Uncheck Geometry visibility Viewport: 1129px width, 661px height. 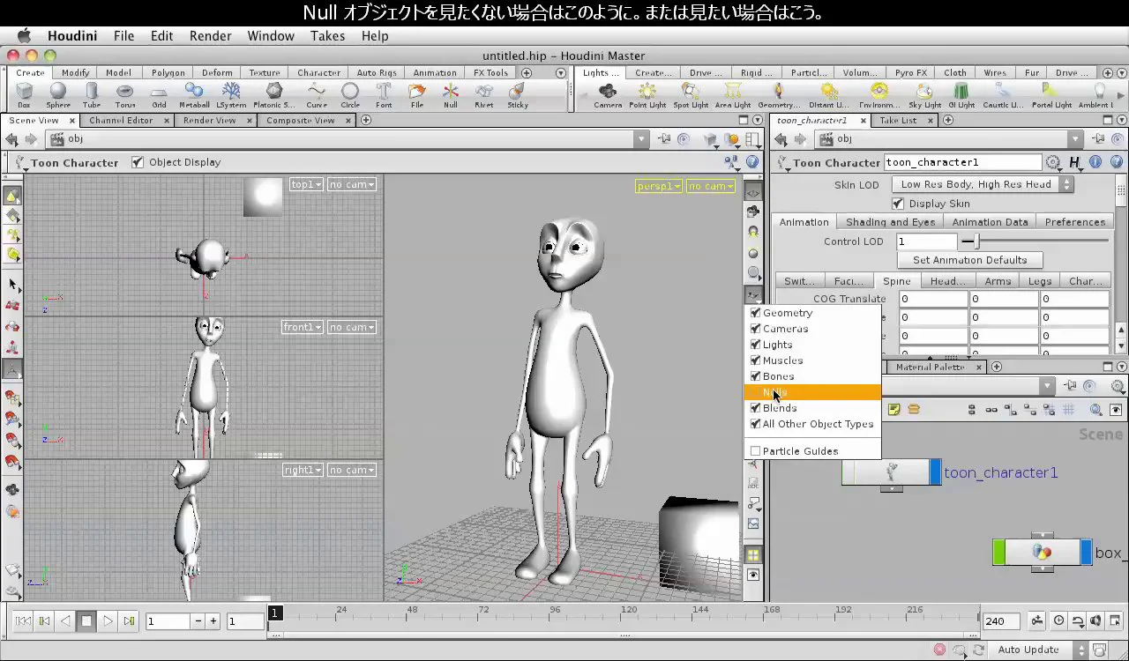click(x=755, y=313)
